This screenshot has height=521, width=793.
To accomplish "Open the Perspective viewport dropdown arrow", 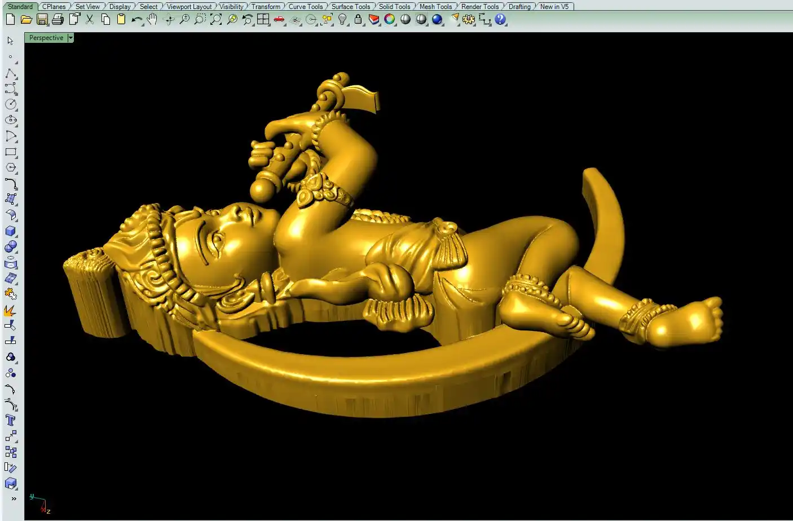I will [71, 38].
